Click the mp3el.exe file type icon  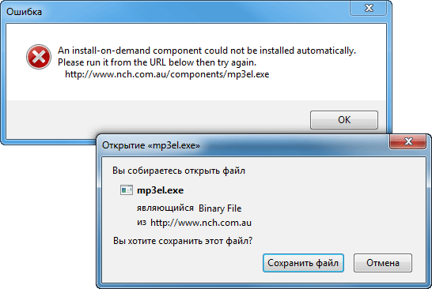click(127, 190)
